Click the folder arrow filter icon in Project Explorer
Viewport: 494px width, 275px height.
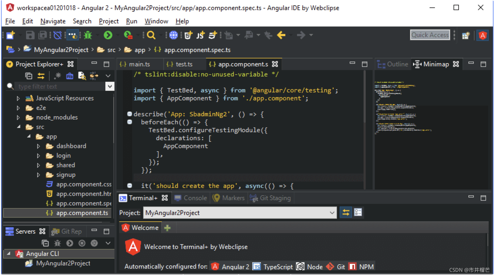94,76
